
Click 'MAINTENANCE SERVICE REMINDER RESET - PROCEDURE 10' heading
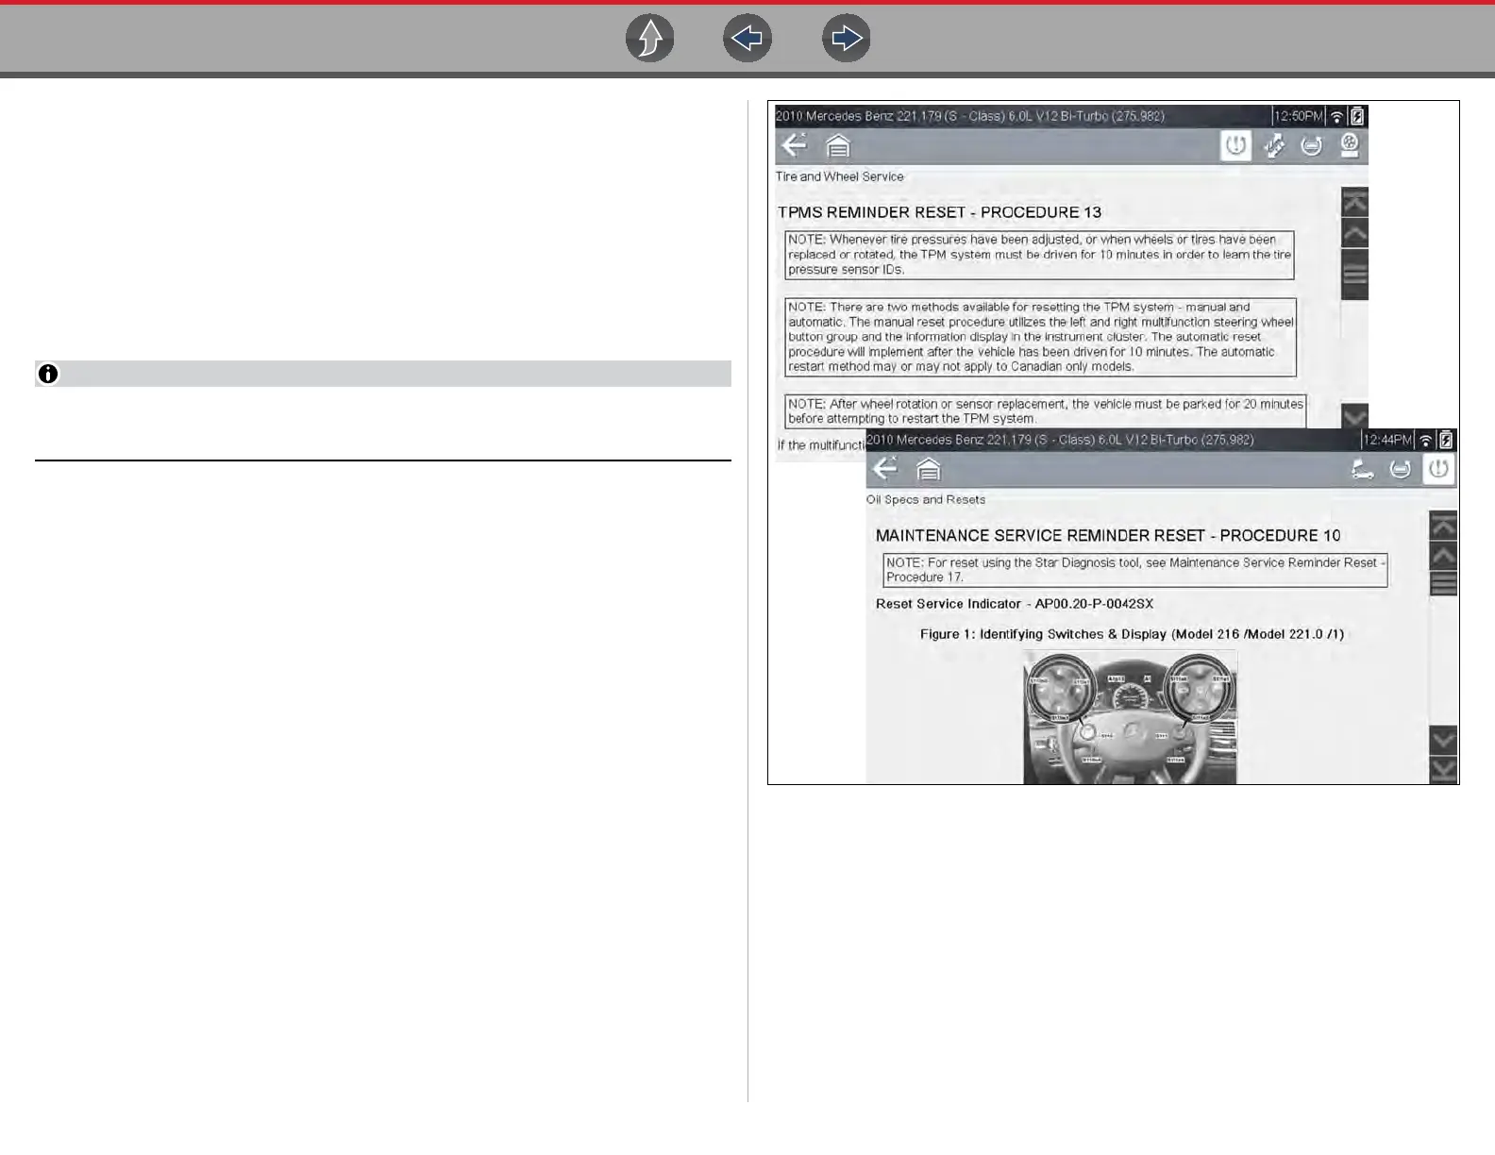pyautogui.click(x=1108, y=536)
